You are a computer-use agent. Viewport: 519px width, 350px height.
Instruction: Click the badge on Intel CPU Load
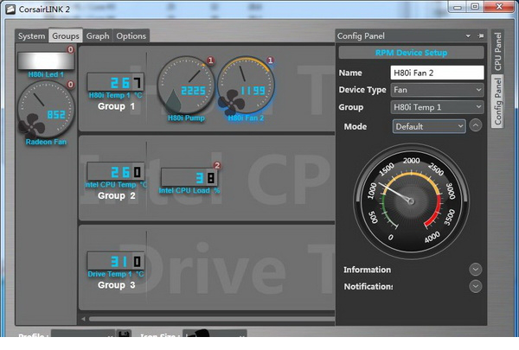[x=217, y=165]
